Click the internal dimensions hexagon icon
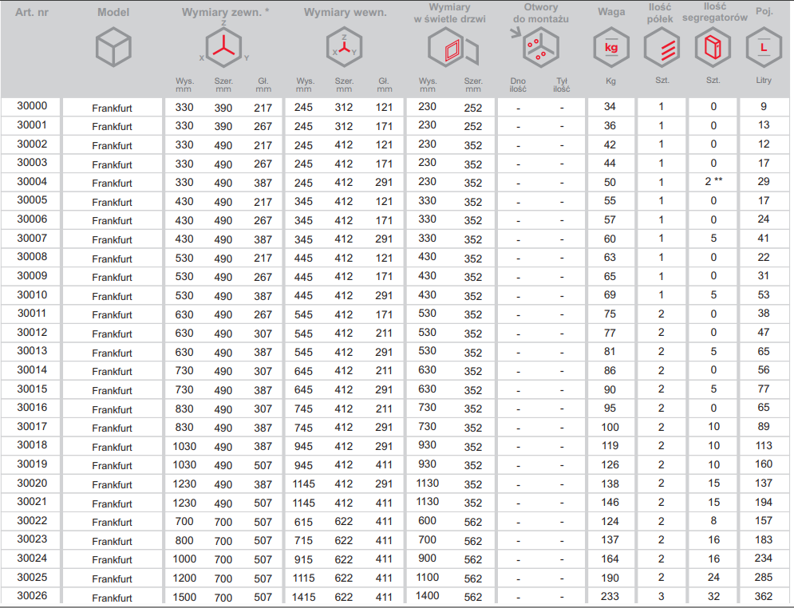This screenshot has height=608, width=794. click(x=345, y=49)
